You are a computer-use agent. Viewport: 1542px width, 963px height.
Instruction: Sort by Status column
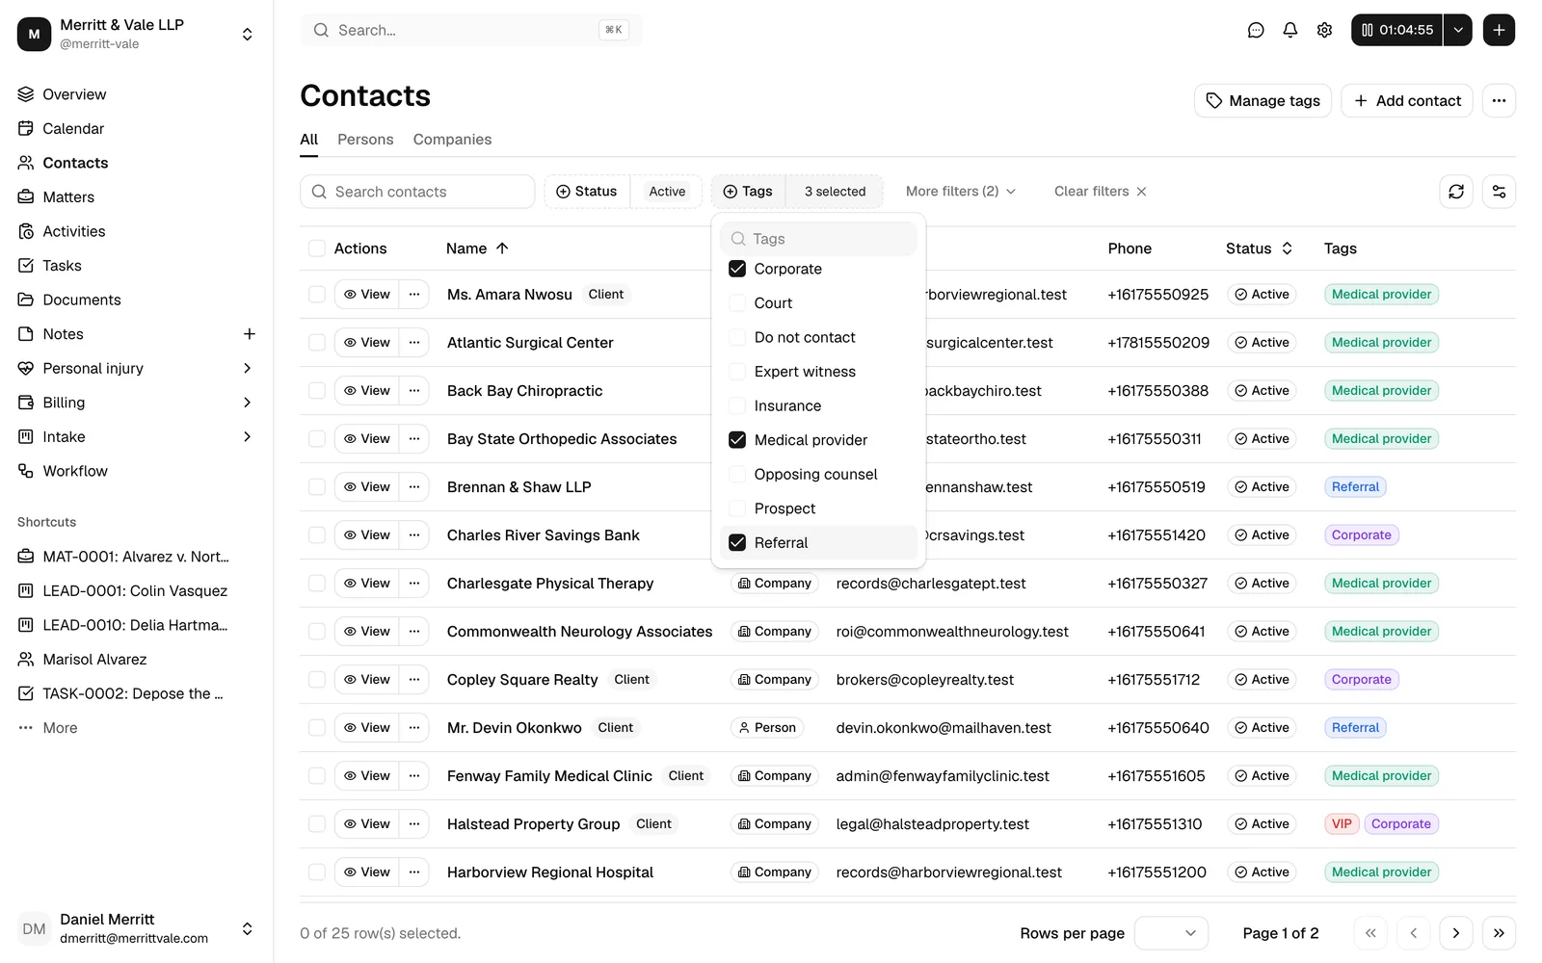pyautogui.click(x=1259, y=248)
